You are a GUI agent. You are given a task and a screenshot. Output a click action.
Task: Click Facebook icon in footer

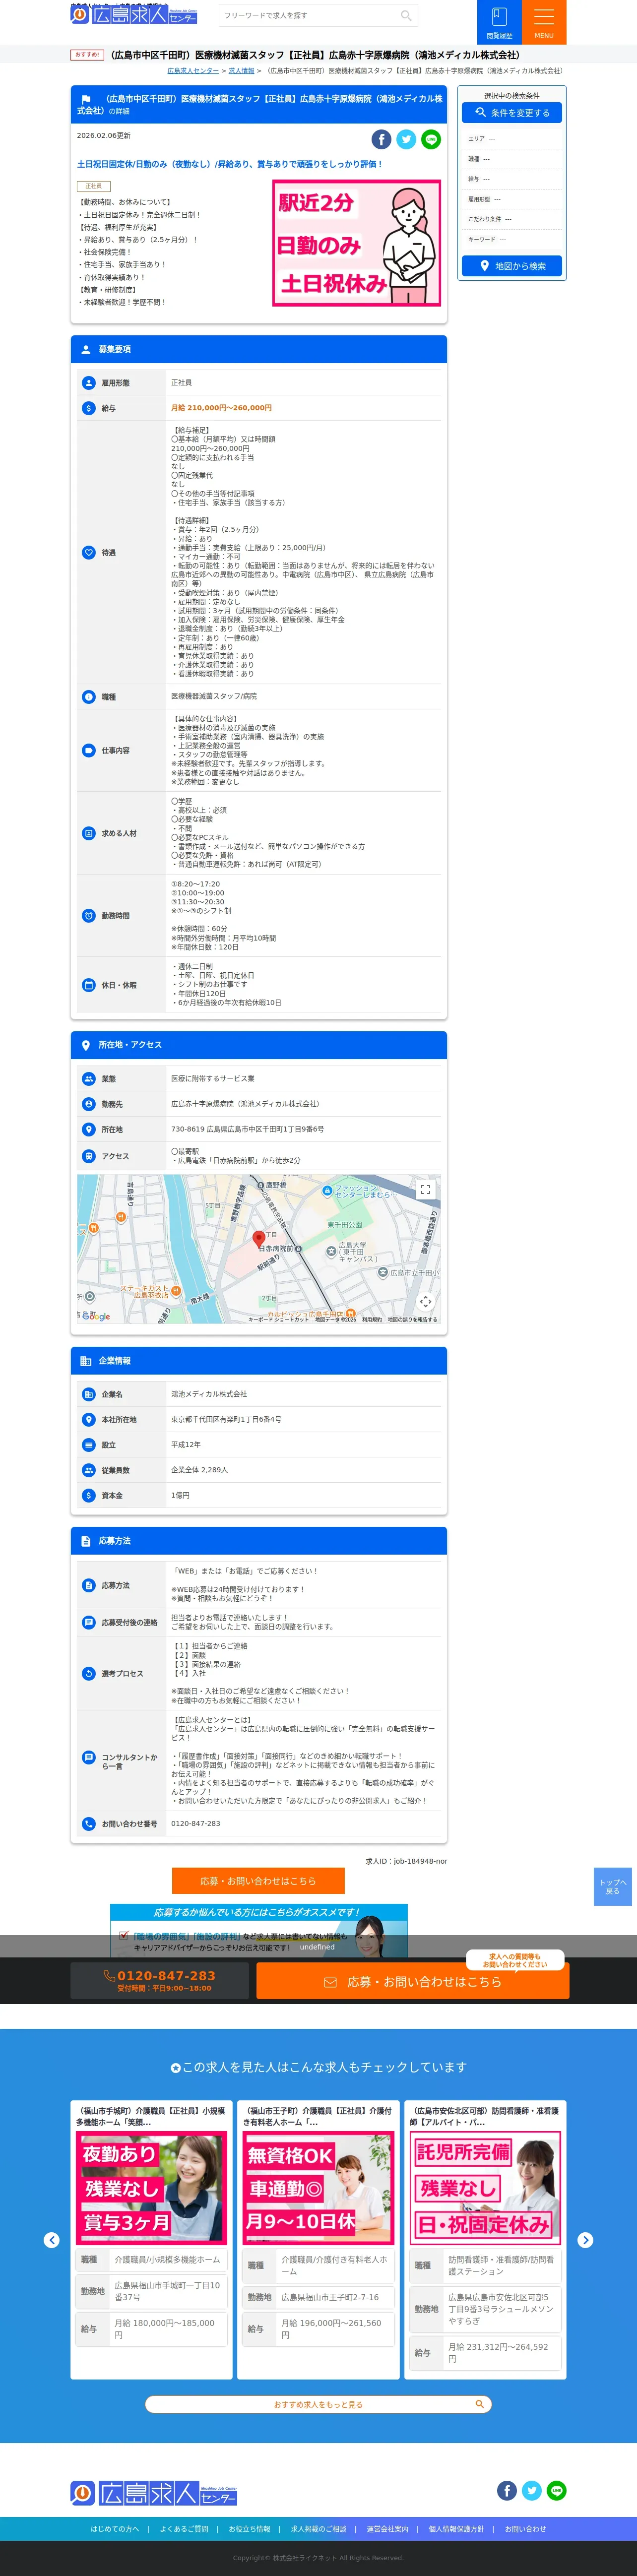point(507,2490)
